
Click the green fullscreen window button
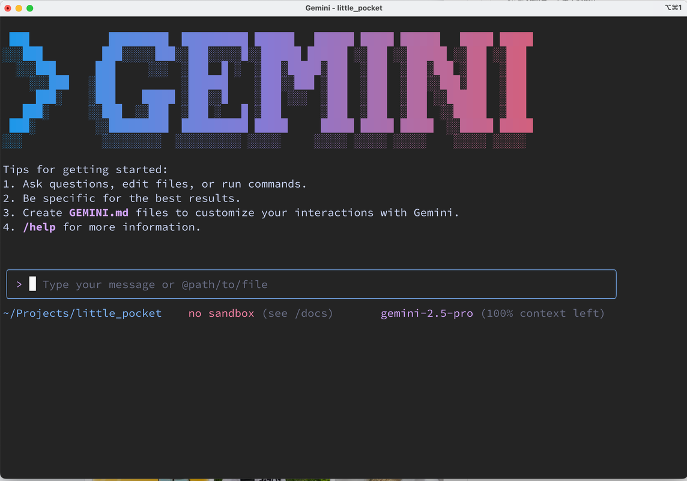point(30,8)
